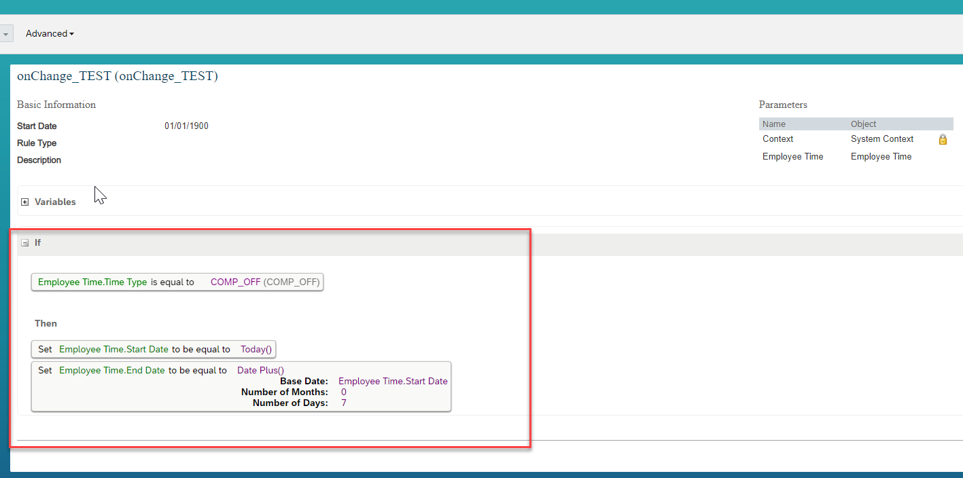Click the Name column header in Parameters

(x=774, y=124)
